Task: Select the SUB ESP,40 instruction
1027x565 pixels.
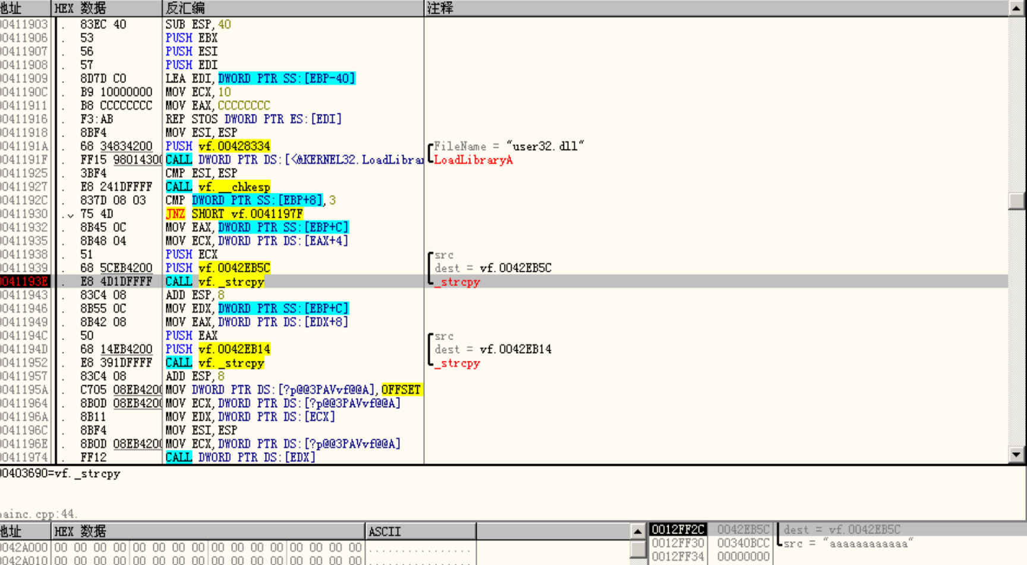Action: (x=198, y=24)
